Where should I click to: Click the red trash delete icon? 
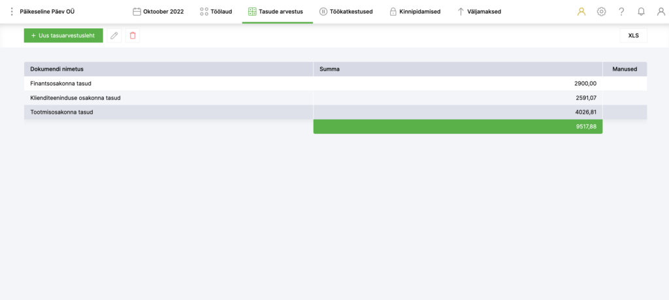click(x=133, y=35)
